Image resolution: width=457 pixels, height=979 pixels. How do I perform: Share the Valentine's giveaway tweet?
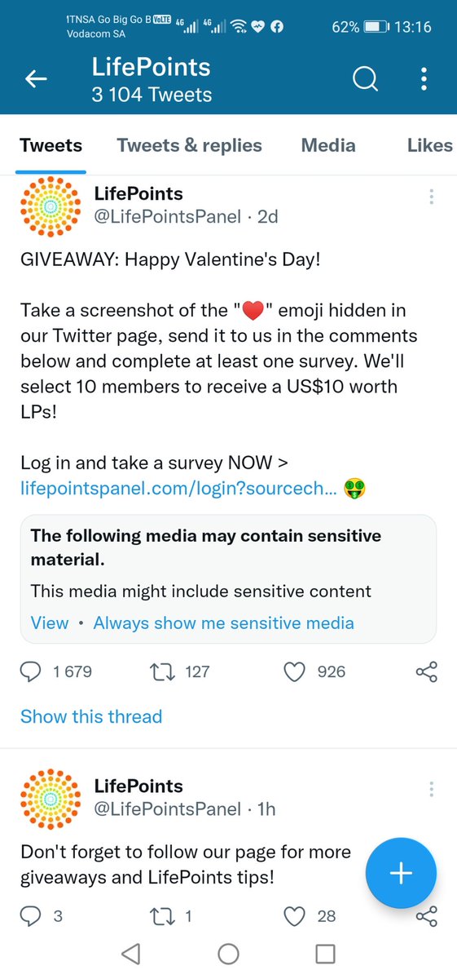click(427, 671)
